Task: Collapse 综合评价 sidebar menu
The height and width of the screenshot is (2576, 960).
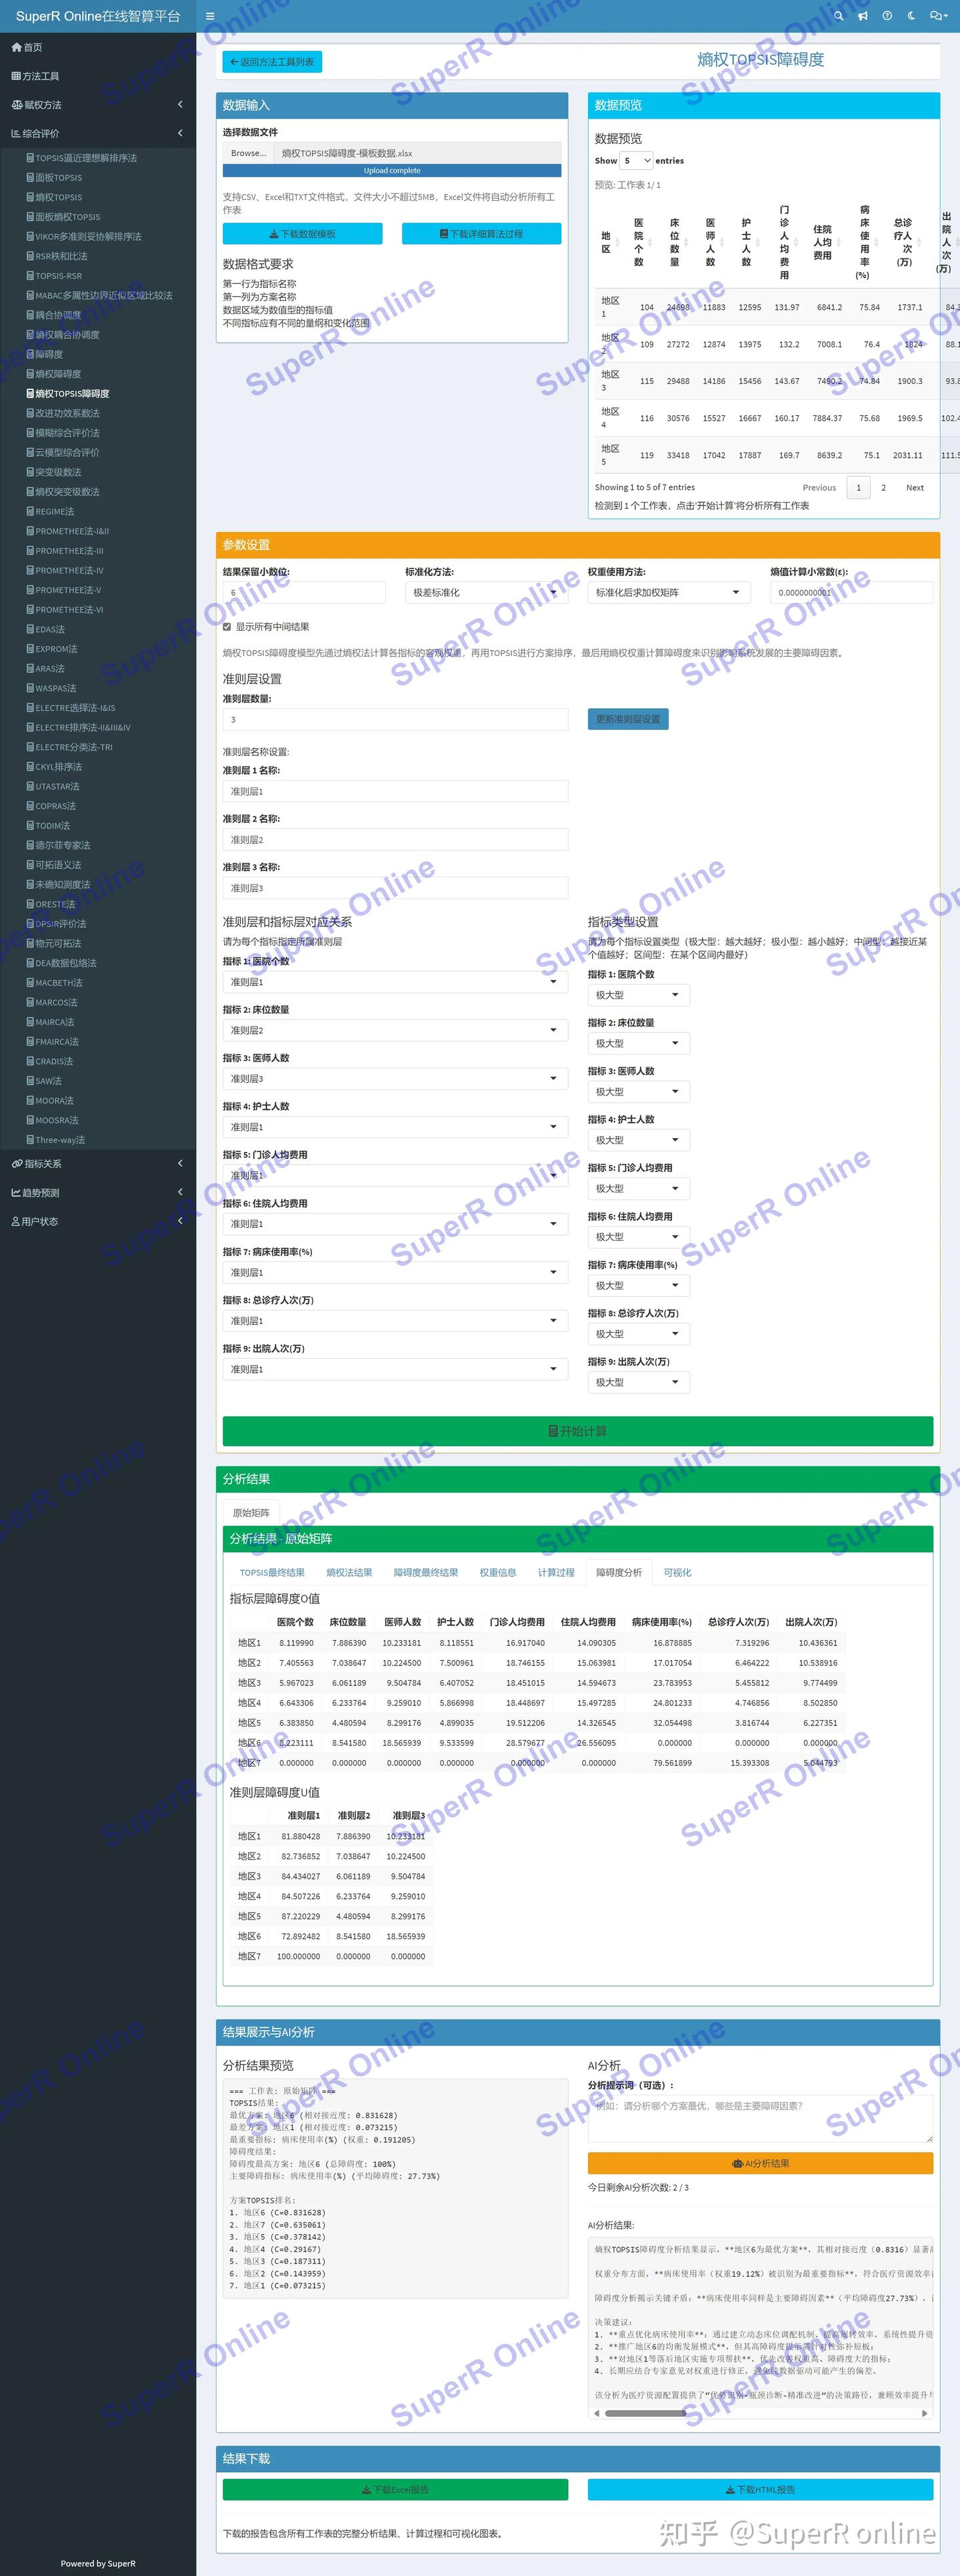Action: pyautogui.click(x=98, y=133)
